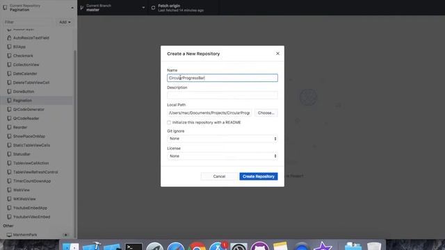Open the purple star app in dock

(x=323, y=246)
